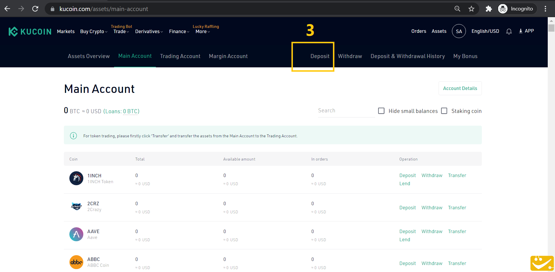
Task: Click Deposit for 2CRZ
Action: [408, 208]
